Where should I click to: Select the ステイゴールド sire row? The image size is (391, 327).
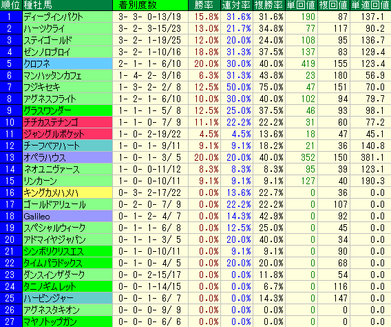(x=195, y=40)
